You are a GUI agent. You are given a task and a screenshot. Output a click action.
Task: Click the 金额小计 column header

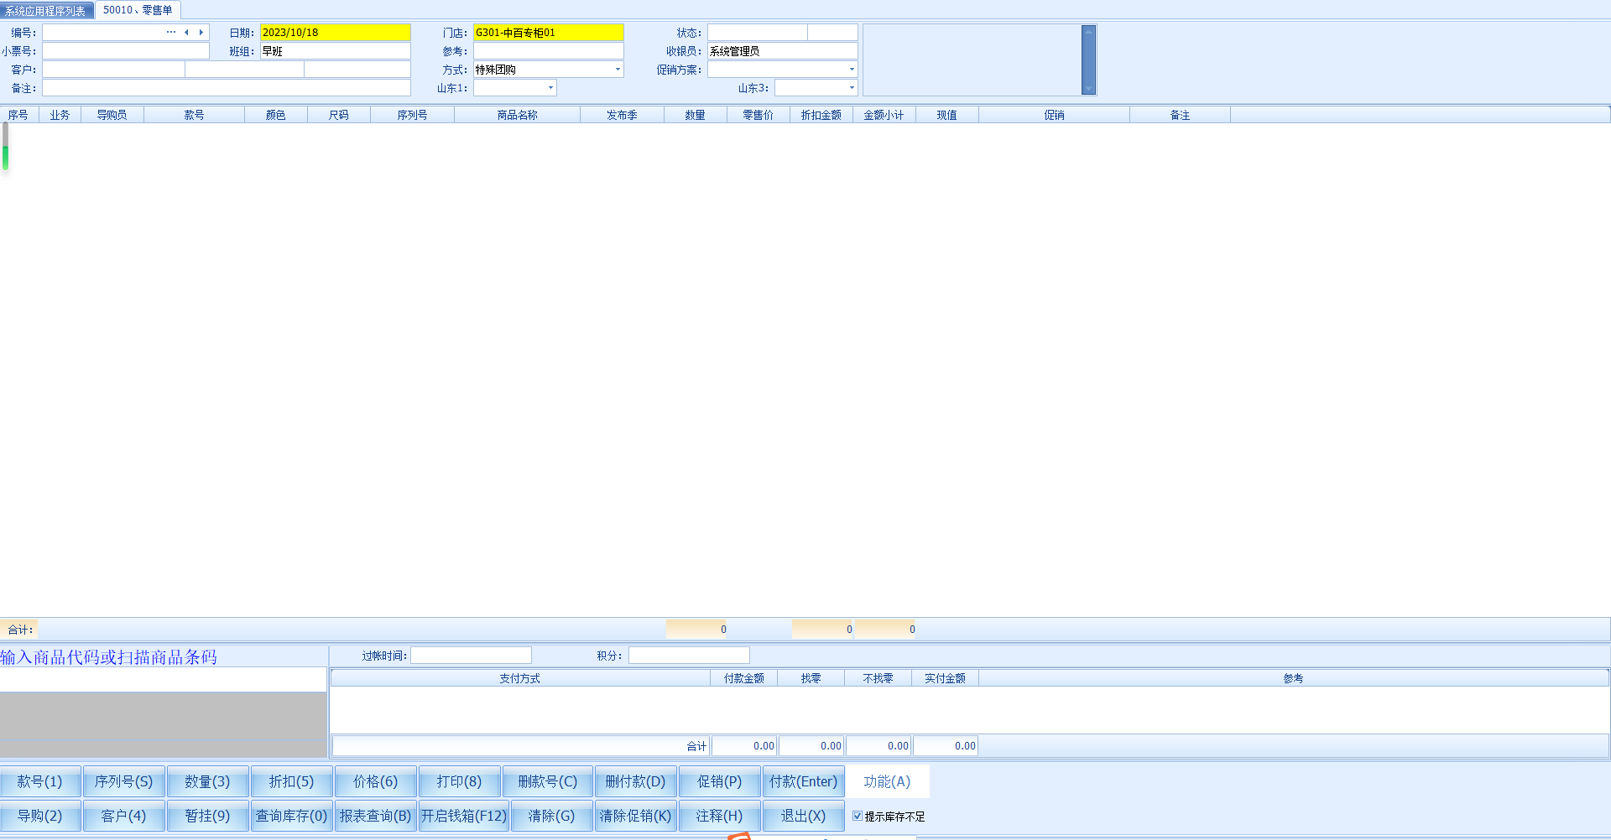(x=884, y=115)
